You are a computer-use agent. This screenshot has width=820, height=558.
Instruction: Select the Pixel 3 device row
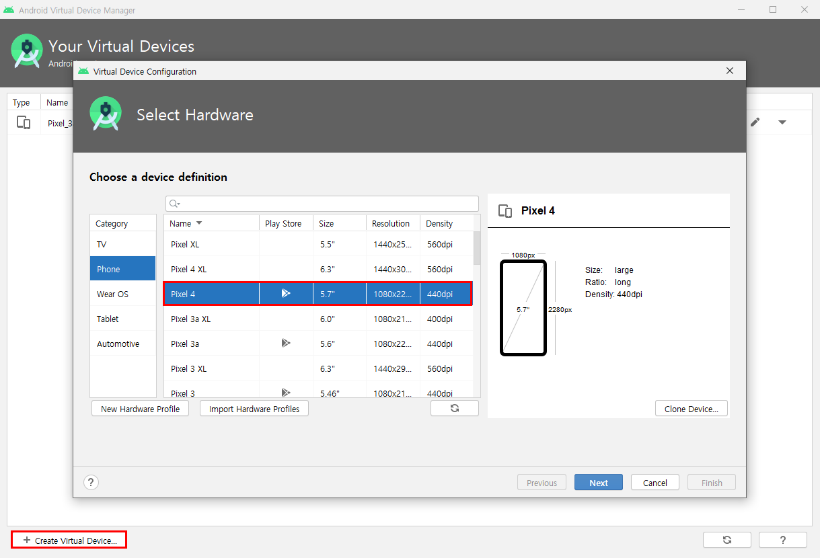click(318, 390)
